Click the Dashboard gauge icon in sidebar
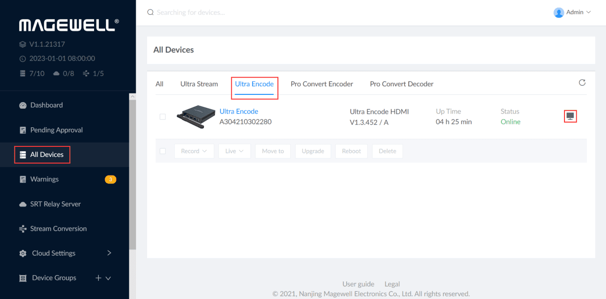This screenshot has width=606, height=299. coord(22,105)
